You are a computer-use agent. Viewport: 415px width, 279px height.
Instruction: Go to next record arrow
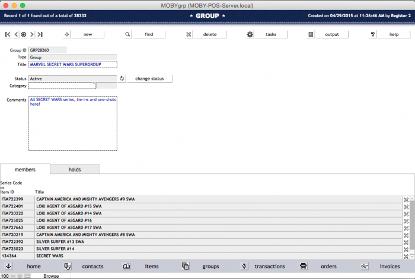[x=32, y=34]
